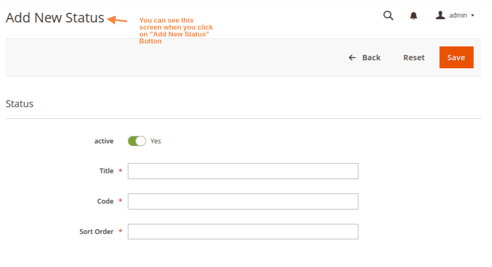
Task: Click the orange annotation arrow
Action: pyautogui.click(x=117, y=20)
